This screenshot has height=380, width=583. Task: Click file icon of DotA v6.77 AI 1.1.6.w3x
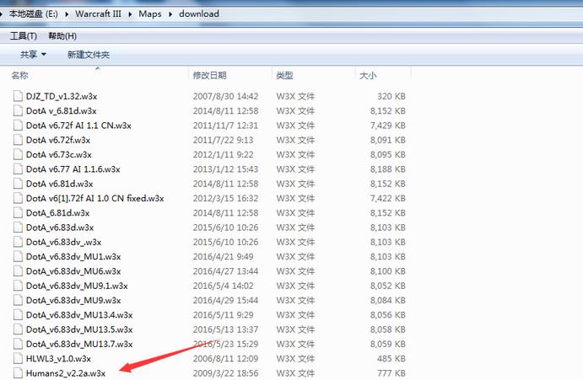[x=18, y=169]
